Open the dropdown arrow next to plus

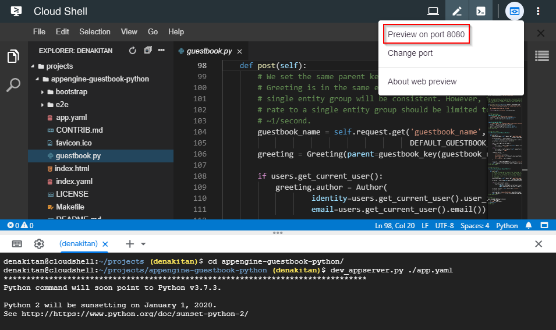(x=143, y=244)
